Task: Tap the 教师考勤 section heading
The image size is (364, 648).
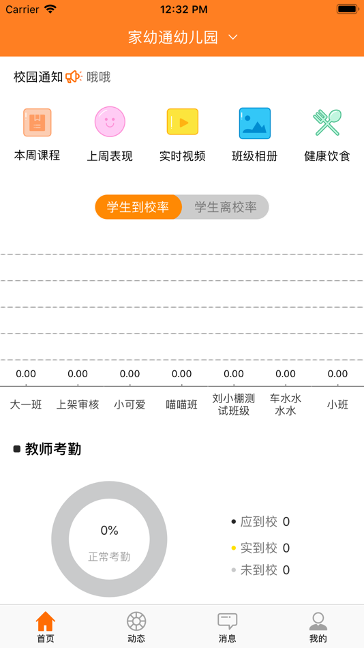Action: coord(53,449)
